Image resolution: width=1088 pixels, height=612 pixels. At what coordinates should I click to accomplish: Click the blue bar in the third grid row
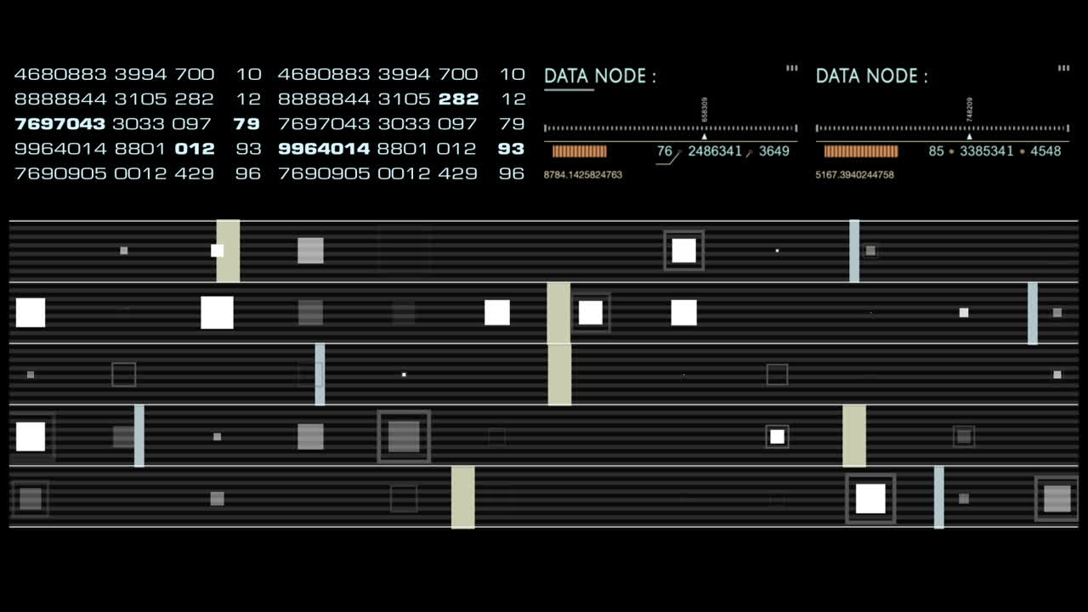(x=320, y=375)
